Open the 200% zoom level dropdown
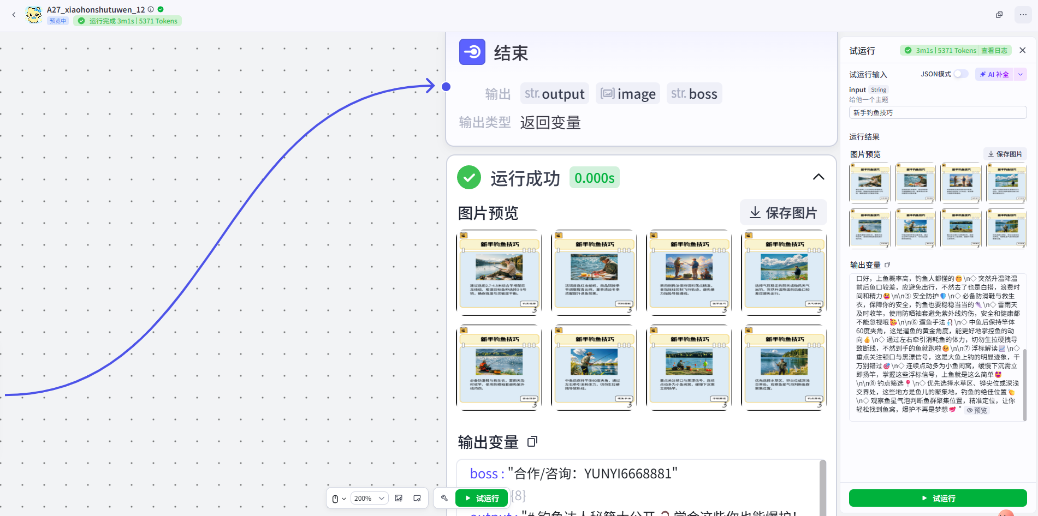Image resolution: width=1038 pixels, height=516 pixels. [x=370, y=499]
